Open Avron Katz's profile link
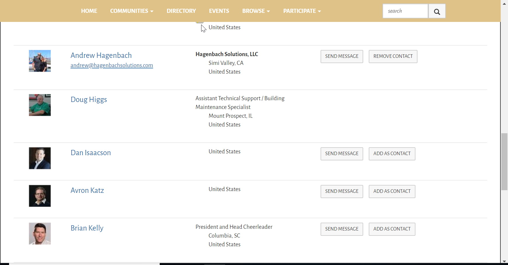Viewport: 508px width, 265px height. click(x=87, y=190)
